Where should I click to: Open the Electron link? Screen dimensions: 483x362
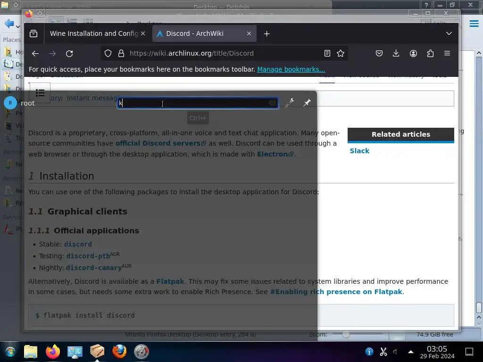(x=275, y=154)
